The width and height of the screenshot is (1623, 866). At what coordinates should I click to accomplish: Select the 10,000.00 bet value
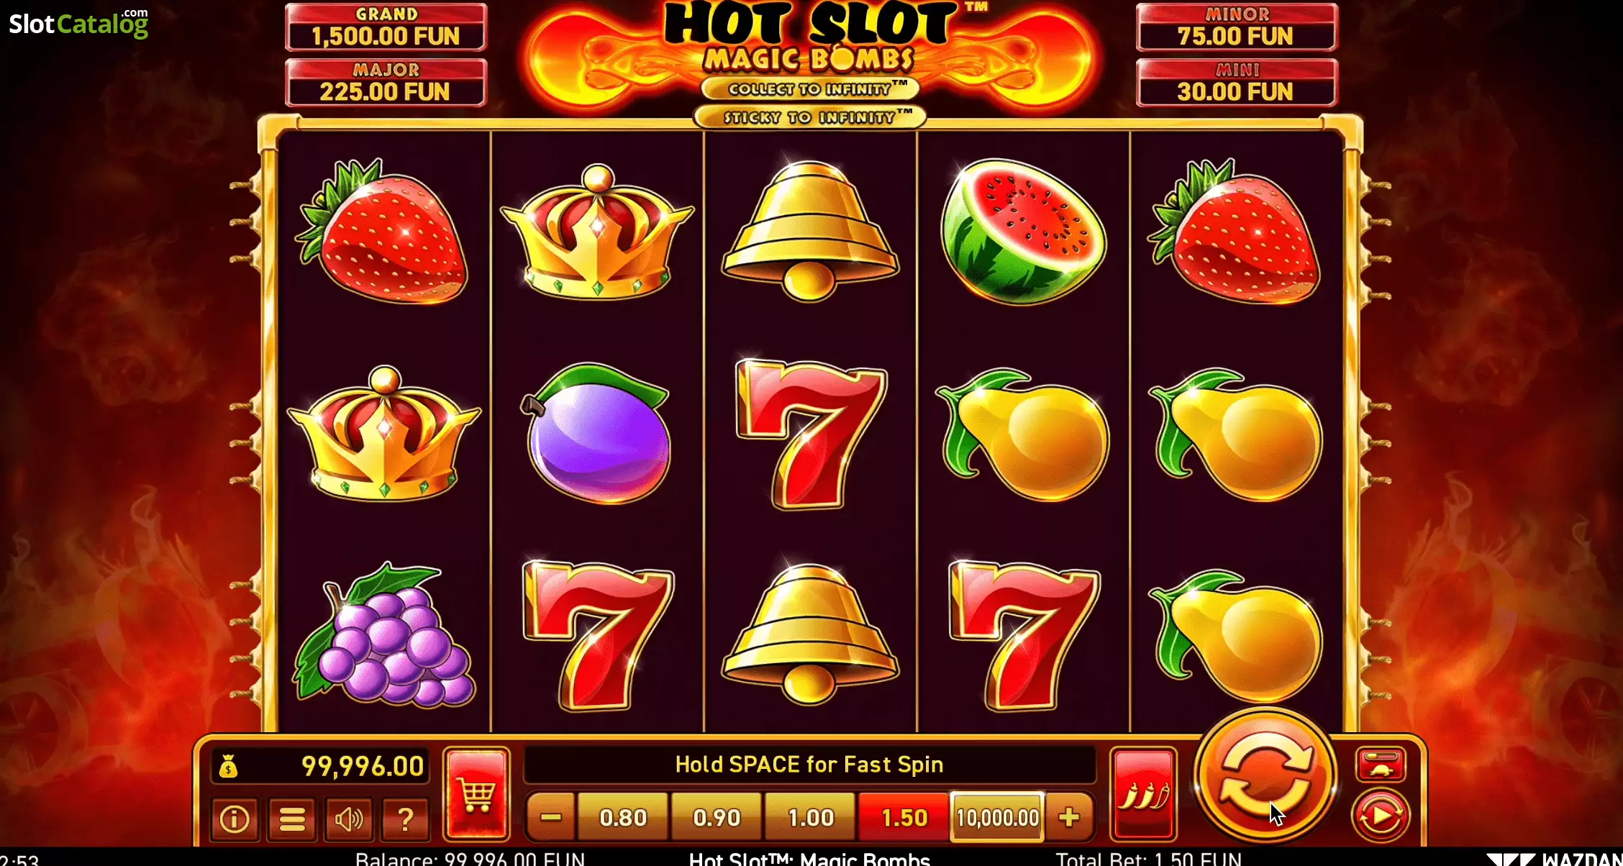[x=998, y=817]
